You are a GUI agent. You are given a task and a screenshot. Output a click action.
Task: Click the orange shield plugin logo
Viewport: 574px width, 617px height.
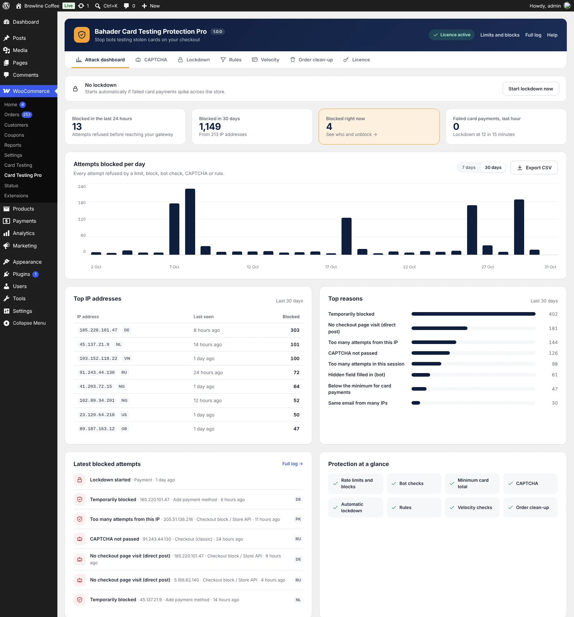pyautogui.click(x=82, y=35)
